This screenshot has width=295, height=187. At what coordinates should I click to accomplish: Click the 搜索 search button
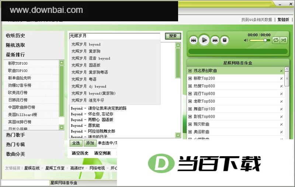173,36
